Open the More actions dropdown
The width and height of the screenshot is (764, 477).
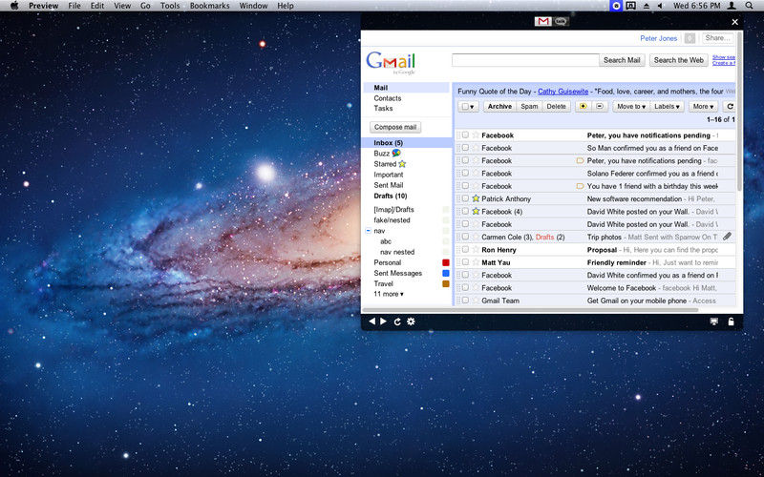[x=703, y=106]
